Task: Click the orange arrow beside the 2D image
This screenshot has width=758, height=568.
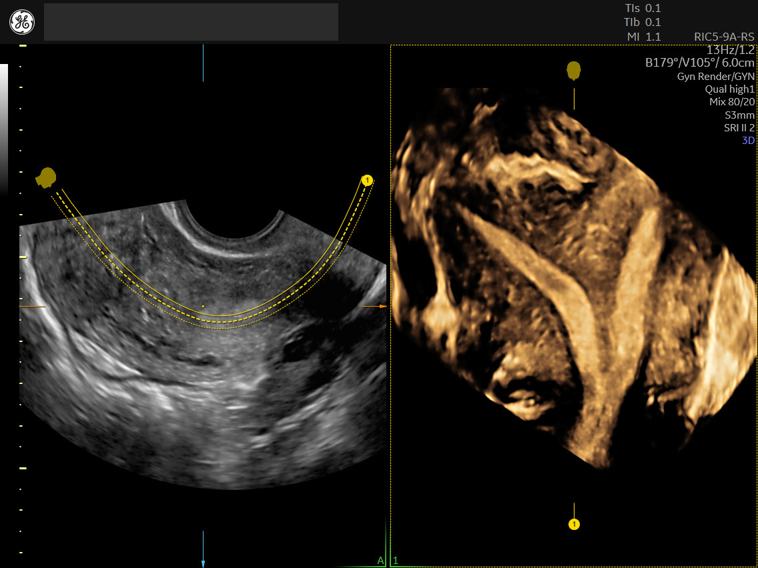Action: coord(382,305)
